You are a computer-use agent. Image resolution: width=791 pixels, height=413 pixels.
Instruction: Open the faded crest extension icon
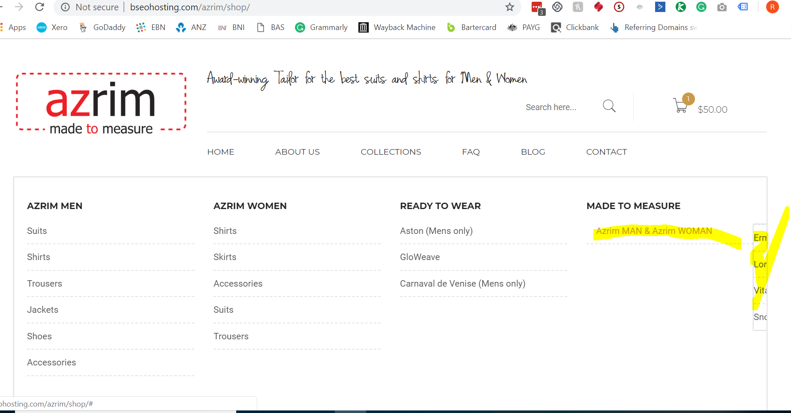click(640, 7)
